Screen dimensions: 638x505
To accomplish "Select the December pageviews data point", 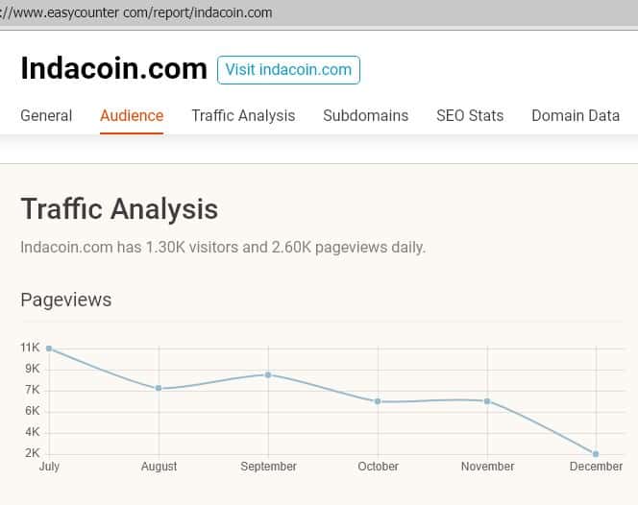I will tap(596, 453).
